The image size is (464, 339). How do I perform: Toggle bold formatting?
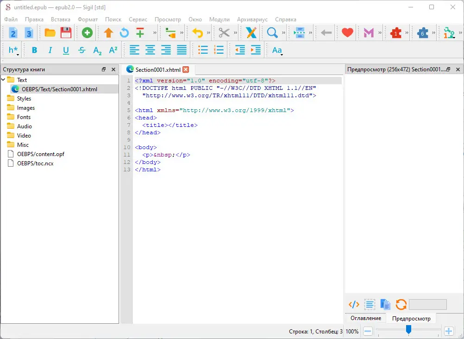pos(34,50)
